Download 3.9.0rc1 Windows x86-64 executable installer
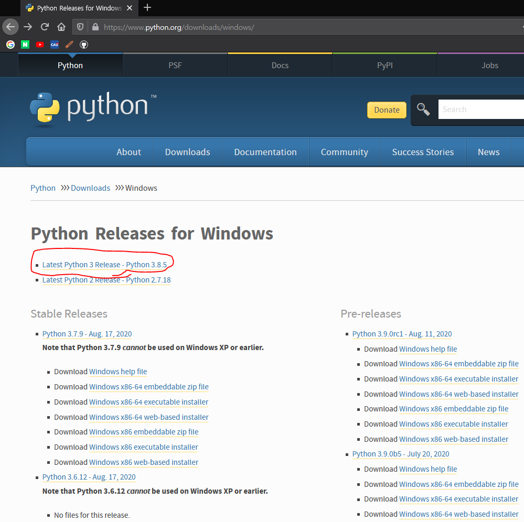The width and height of the screenshot is (524, 522). click(x=459, y=379)
